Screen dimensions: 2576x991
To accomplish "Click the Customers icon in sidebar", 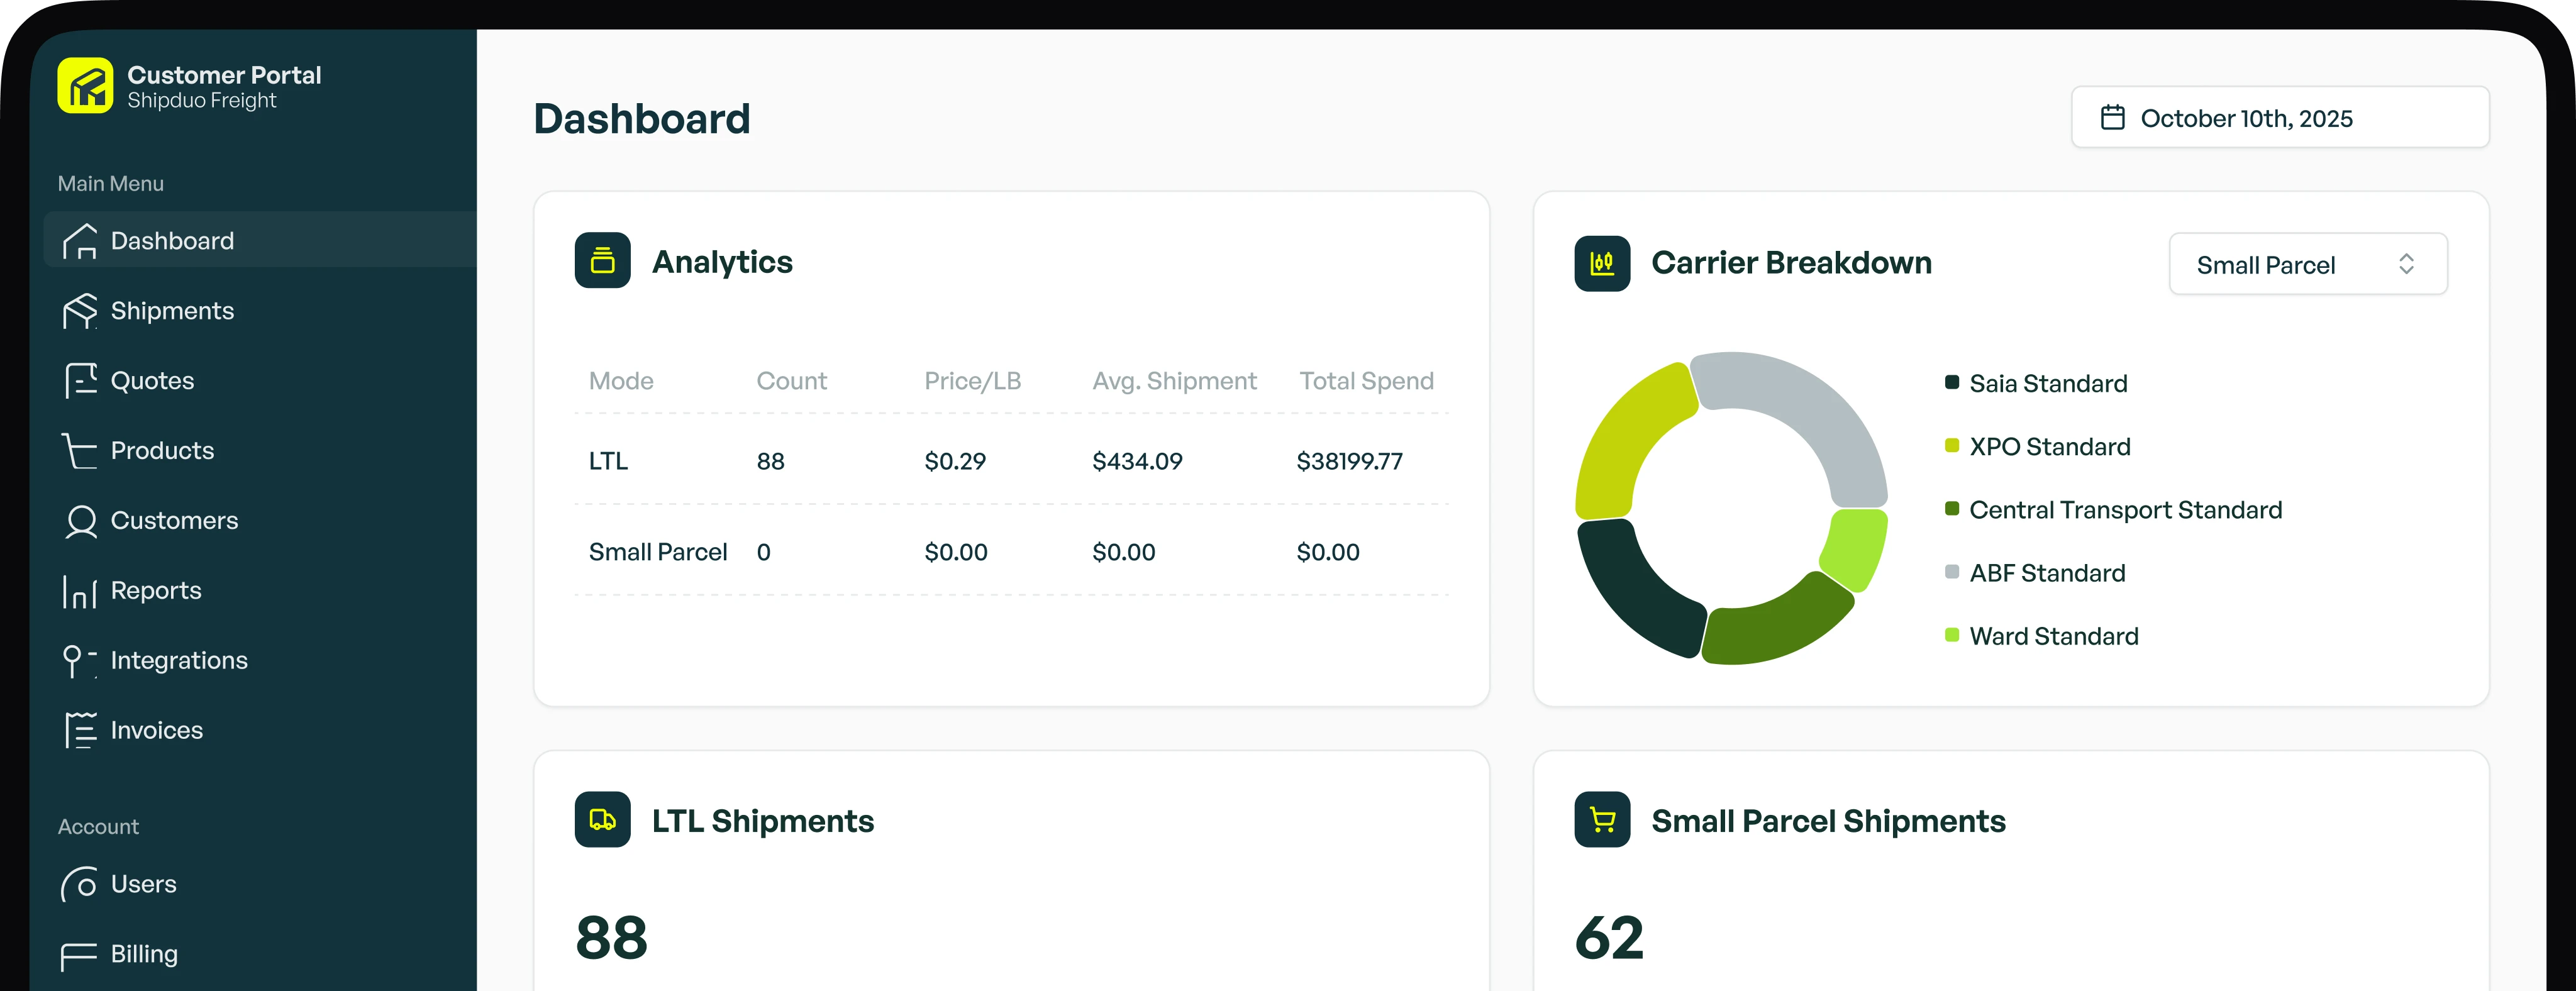I will point(80,521).
